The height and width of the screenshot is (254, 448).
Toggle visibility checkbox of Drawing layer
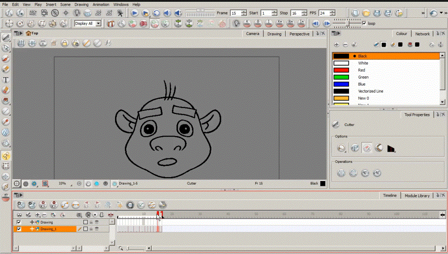click(19, 222)
